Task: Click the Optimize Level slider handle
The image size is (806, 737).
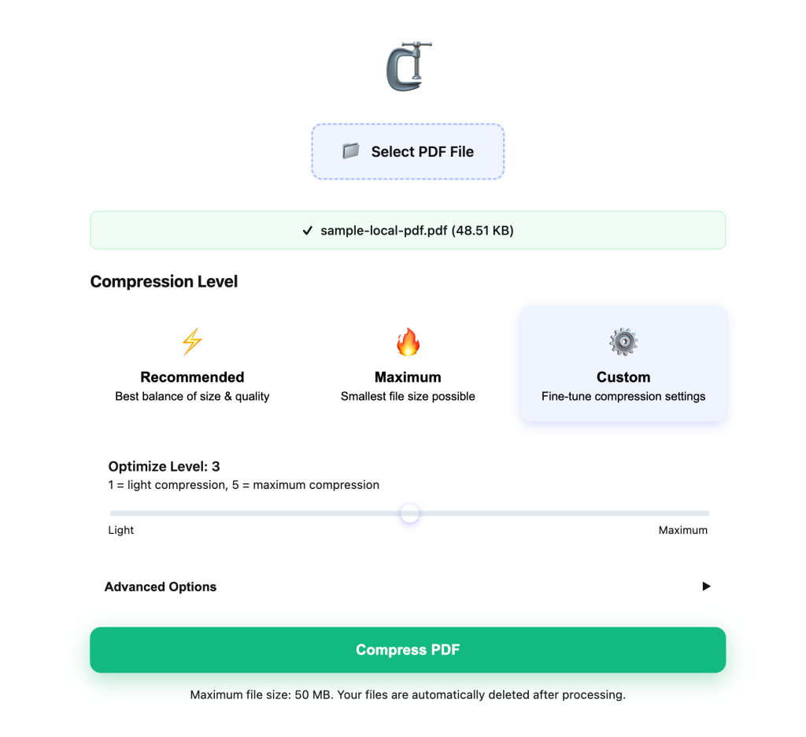Action: pyautogui.click(x=409, y=513)
